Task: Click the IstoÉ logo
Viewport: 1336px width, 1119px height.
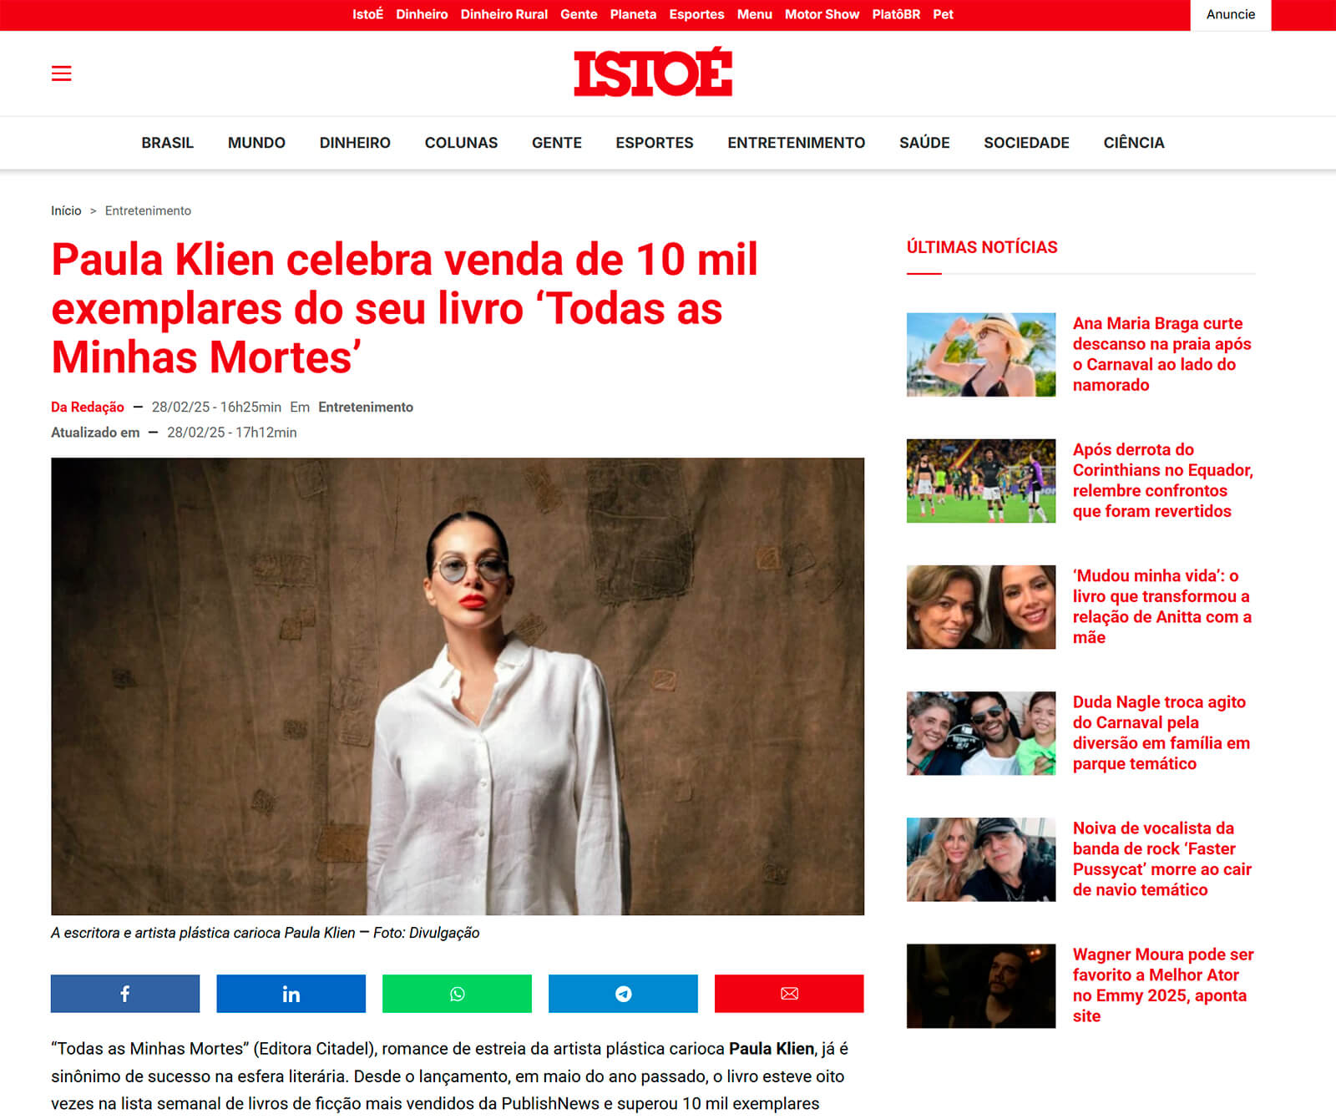Action: point(653,73)
